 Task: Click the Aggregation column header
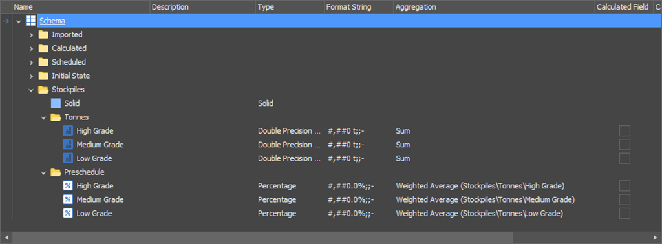tap(493, 7)
